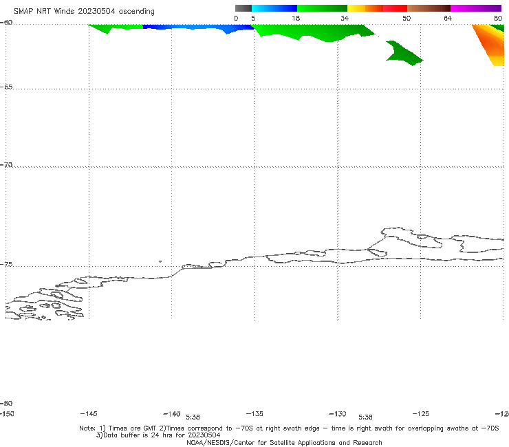Click the latitude label -65
Image resolution: width=509 pixels, height=447 pixels.
pyautogui.click(x=6, y=87)
